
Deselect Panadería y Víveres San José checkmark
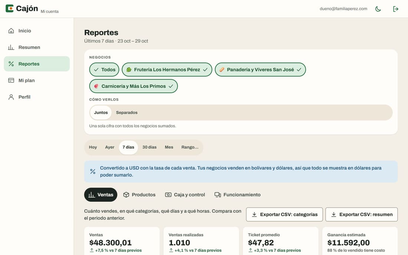coord(299,69)
